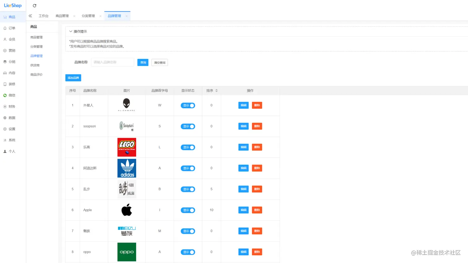This screenshot has height=263, width=468.
Task: Toggle display switch for 阿迪达斯 brand
Action: 188,168
